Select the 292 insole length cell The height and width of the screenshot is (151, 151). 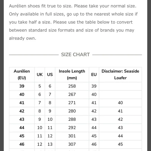coord(72,128)
